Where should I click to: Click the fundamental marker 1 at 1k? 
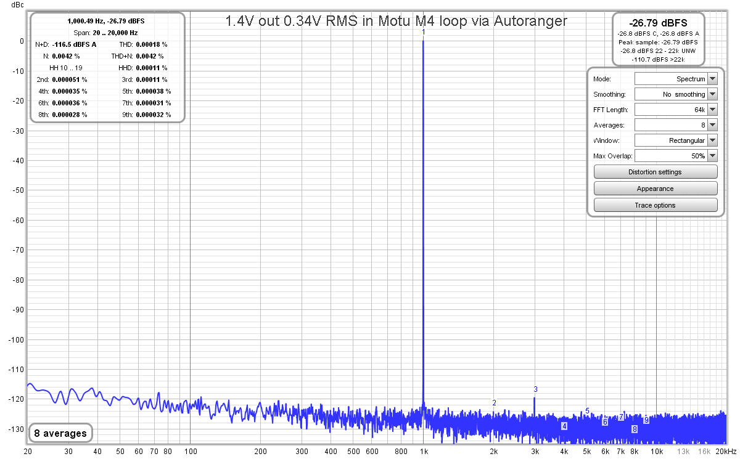click(x=424, y=32)
